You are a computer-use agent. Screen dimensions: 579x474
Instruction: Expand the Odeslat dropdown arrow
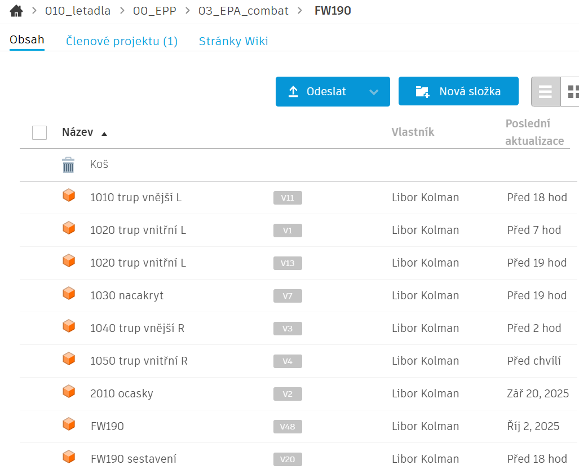374,92
